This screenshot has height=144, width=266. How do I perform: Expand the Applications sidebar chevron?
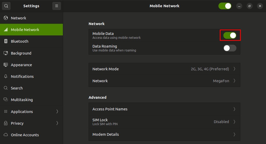pyautogui.click(x=57, y=112)
